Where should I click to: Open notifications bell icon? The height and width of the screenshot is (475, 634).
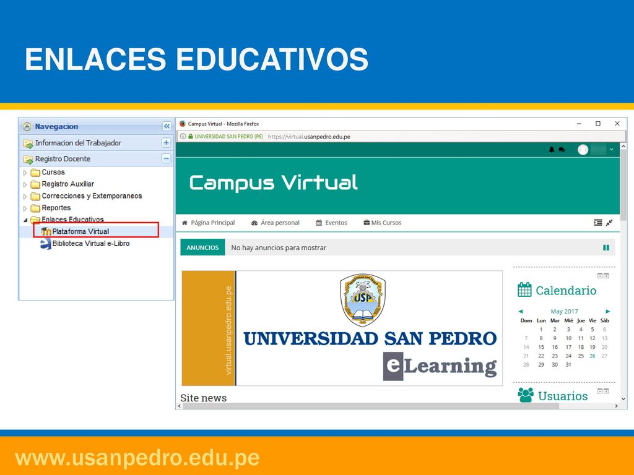[552, 150]
